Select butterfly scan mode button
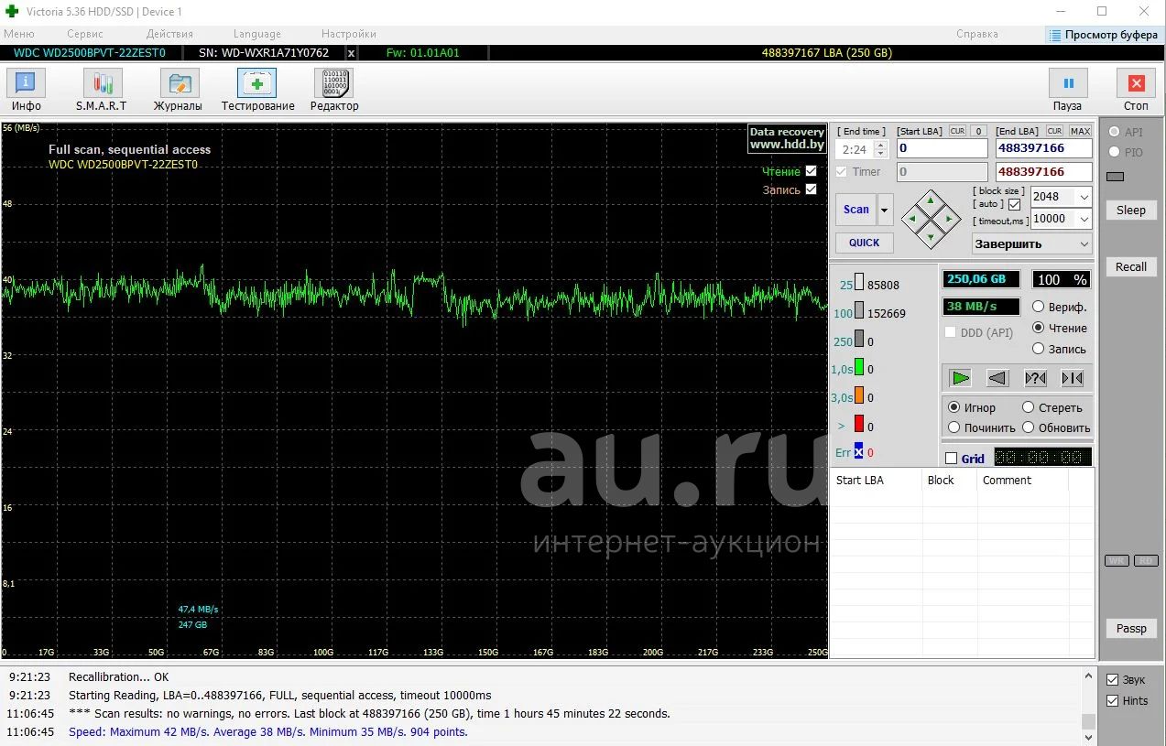 pos(1072,378)
